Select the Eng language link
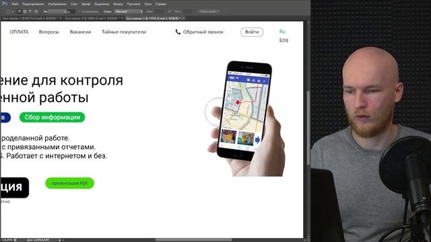Viewport: 431px width, 242px height. (x=284, y=40)
